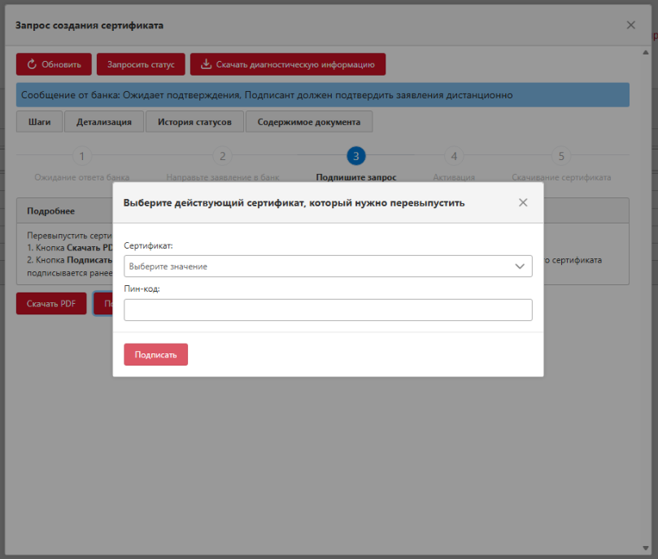Expand the dropdown using its chevron arrow
Screen dimensions: 658x559
pos(519,266)
